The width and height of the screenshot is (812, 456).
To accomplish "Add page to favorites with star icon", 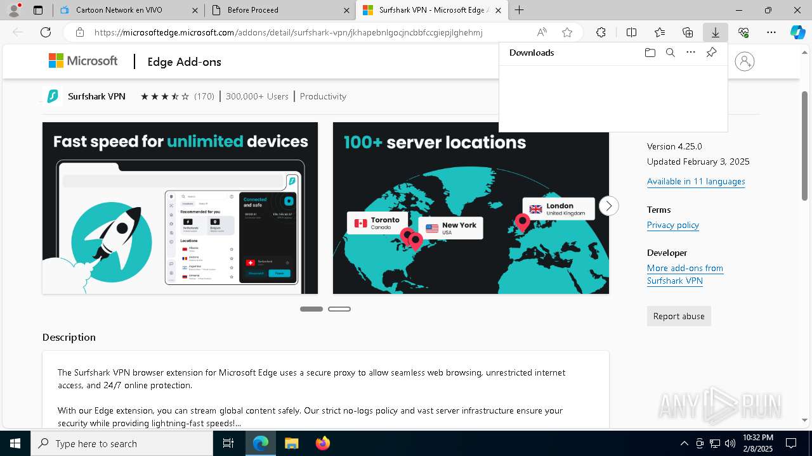I will (567, 32).
